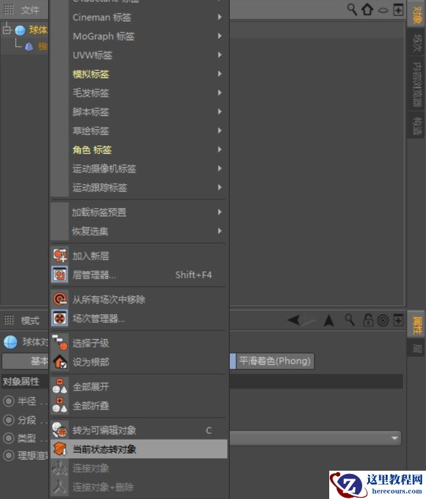Click the eye icon in Object Manager header
Screen dimensions: 426x499
pyautogui.click(x=383, y=11)
